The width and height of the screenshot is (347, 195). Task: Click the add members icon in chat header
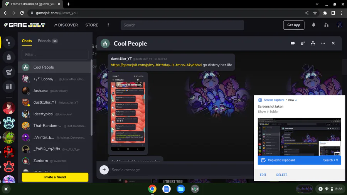[303, 43]
